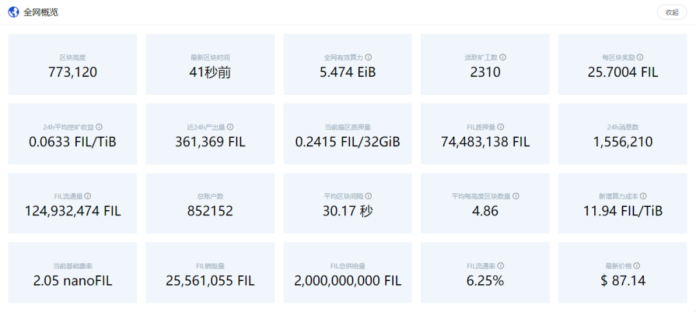696x312 pixels.
Task: Show info icon for 平均每高度区块数量
Action: click(x=516, y=196)
